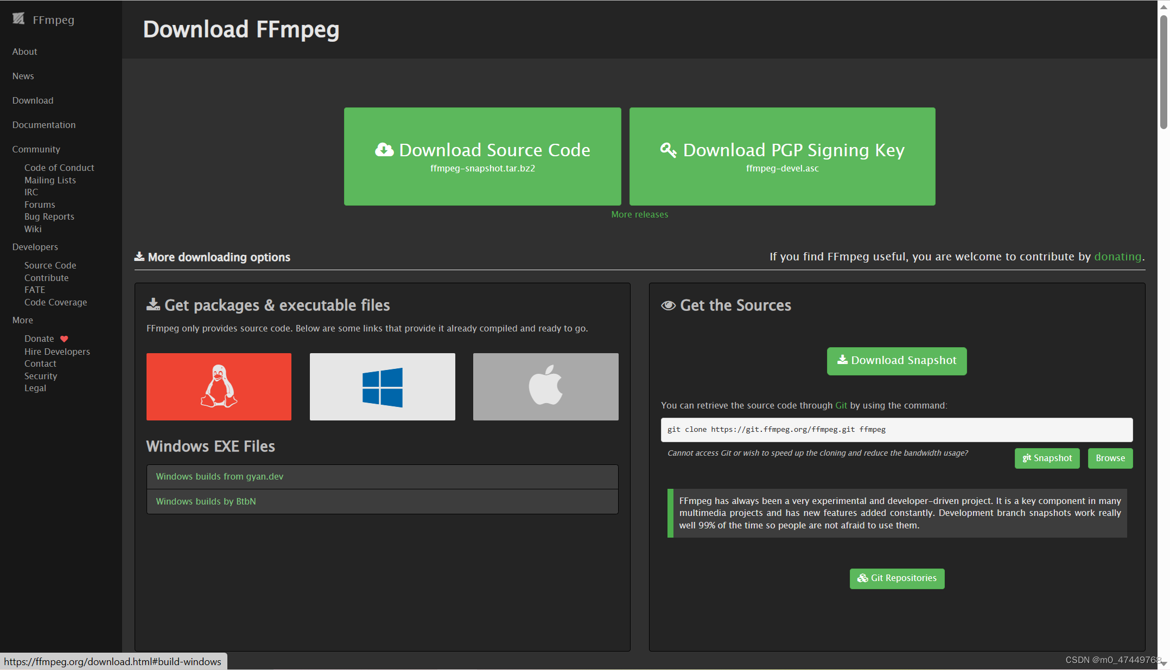This screenshot has width=1170, height=670.
Task: Select the Apple logo tile
Action: [x=545, y=386]
